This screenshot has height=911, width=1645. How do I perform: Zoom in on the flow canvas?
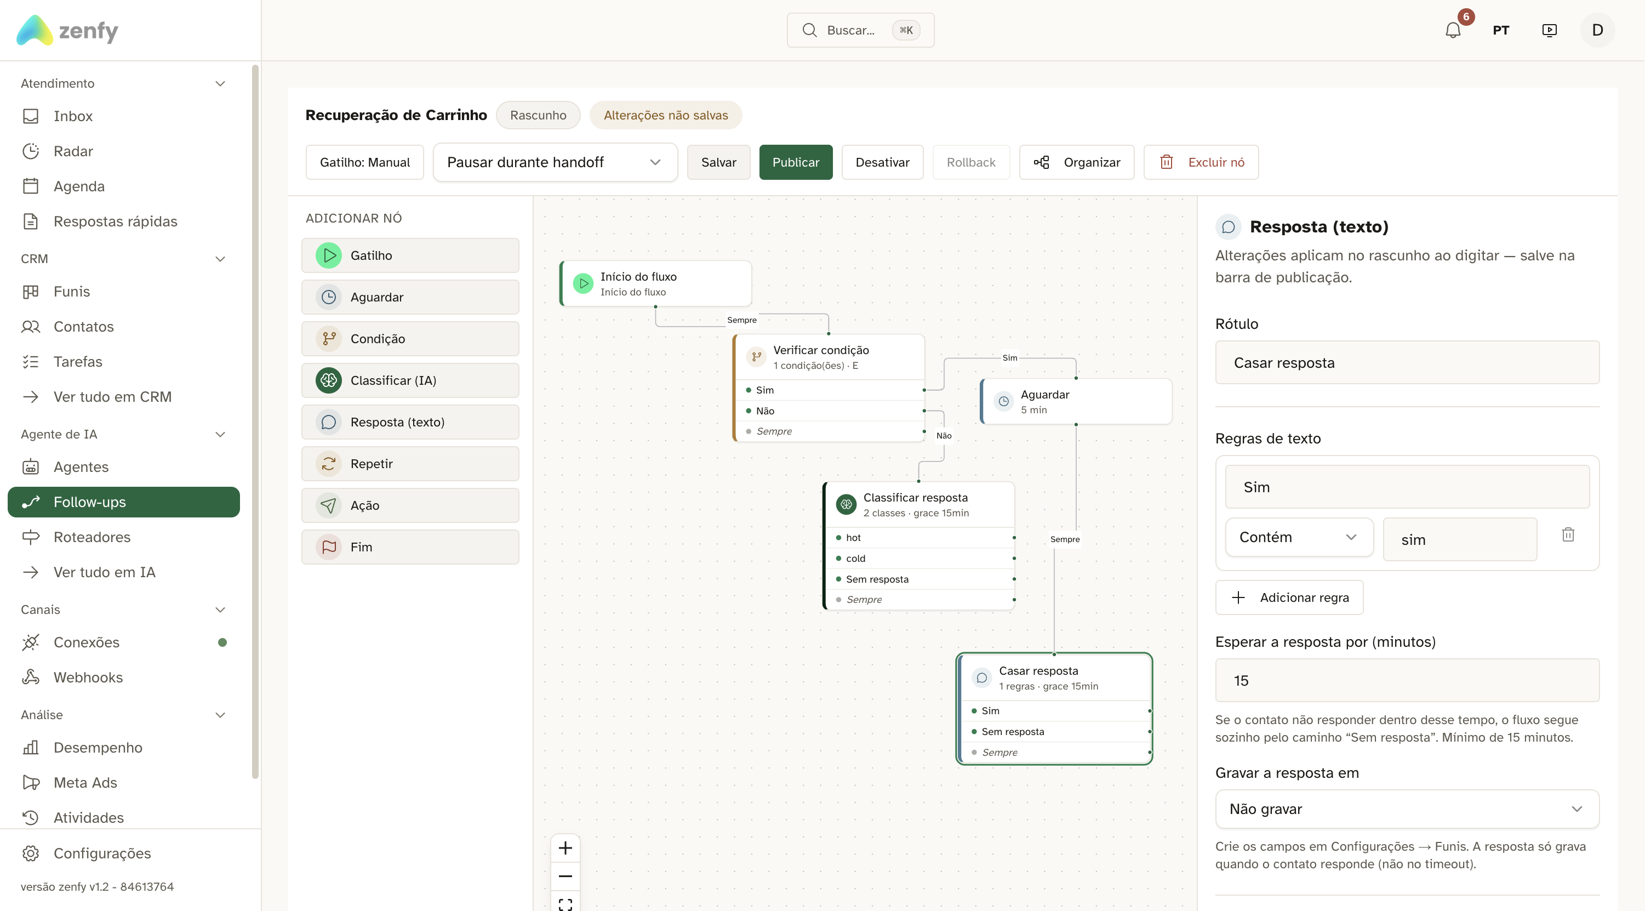click(x=565, y=848)
